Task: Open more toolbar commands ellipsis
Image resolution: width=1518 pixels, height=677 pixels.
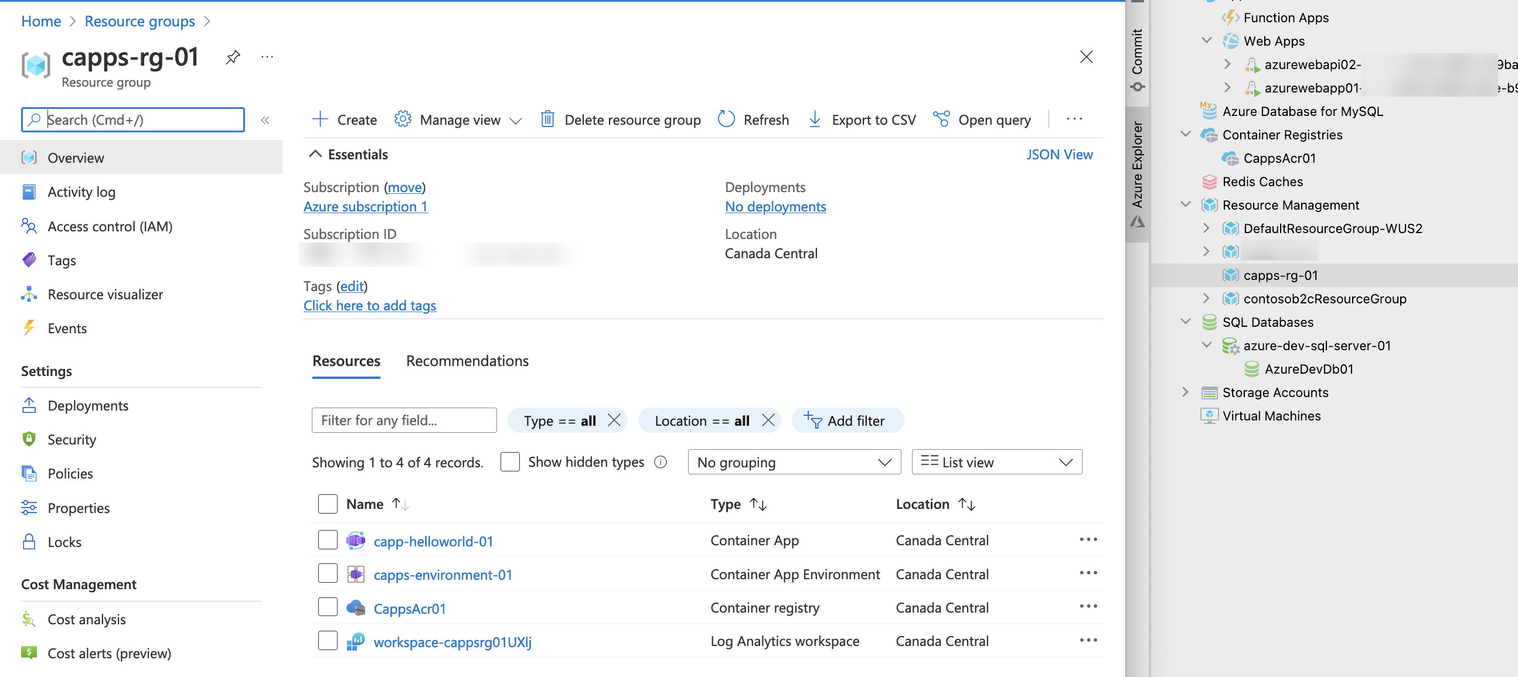Action: pos(1074,119)
